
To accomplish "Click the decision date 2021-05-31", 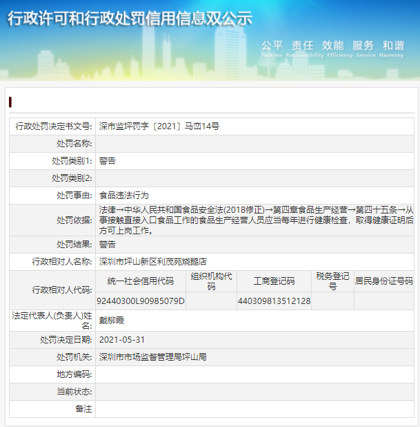I will (x=122, y=340).
